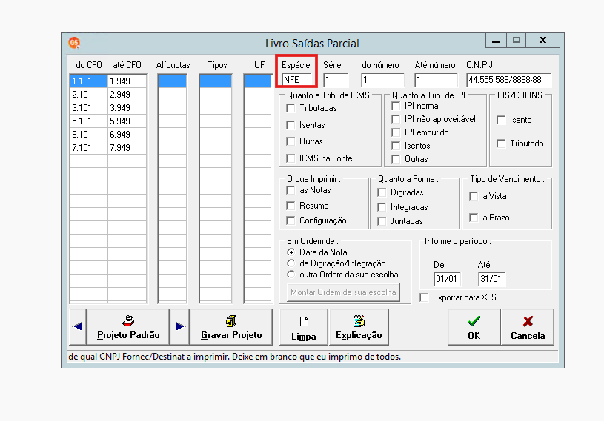
Task: Select the 5.949 até CFO cell
Action: pyautogui.click(x=127, y=121)
